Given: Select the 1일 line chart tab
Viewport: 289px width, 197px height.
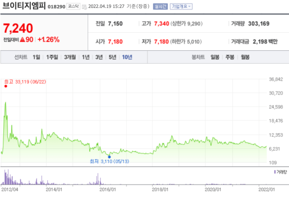Looking at the screenshot, I should click(x=36, y=57).
